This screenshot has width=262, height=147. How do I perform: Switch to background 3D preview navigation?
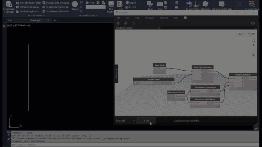(241, 34)
